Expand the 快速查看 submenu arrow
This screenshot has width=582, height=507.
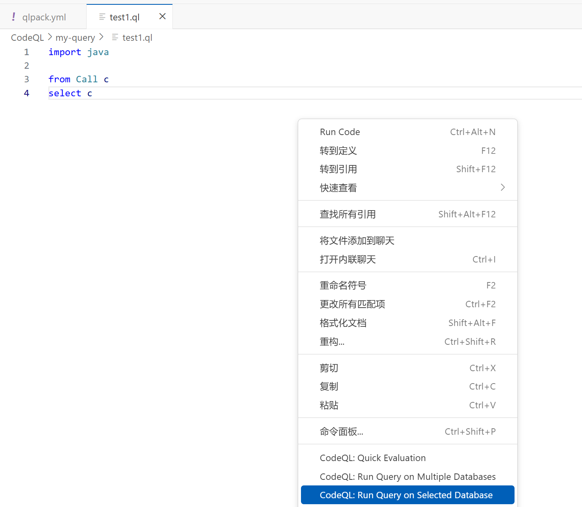(x=503, y=187)
